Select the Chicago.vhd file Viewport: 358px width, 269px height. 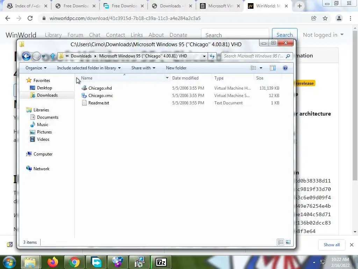(x=100, y=88)
